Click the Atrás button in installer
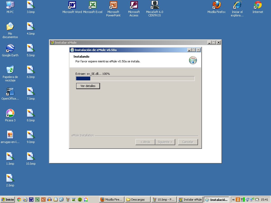 point(145,142)
